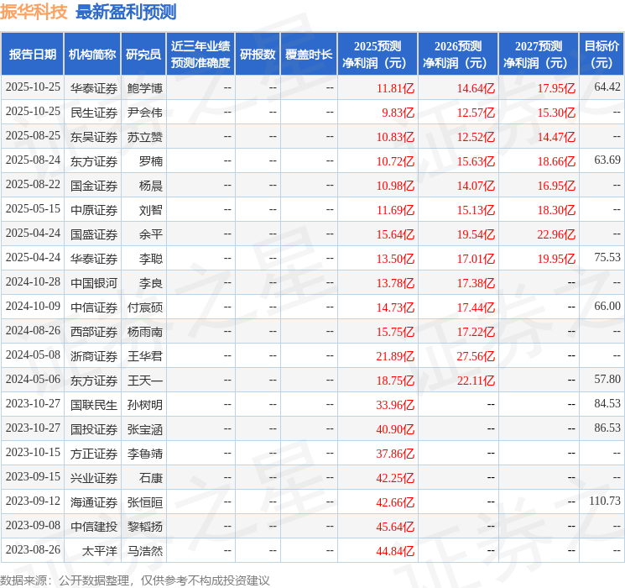The width and height of the screenshot is (625, 588).
Task: Select researcher 罗楠
Action: pos(151,161)
